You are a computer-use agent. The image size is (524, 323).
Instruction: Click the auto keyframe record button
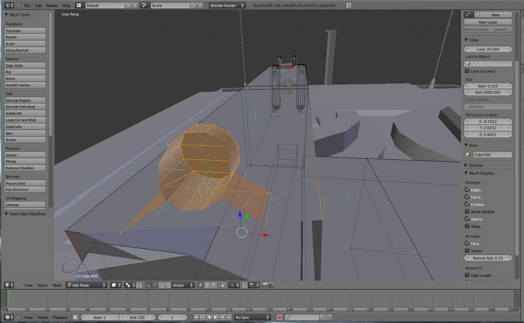tap(279, 317)
